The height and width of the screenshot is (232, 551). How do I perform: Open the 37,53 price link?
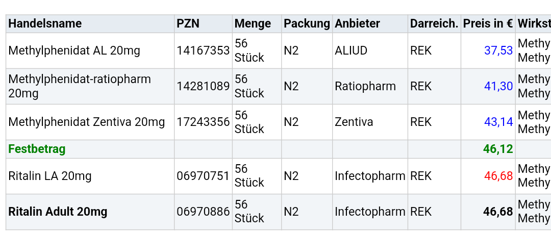[498, 50]
